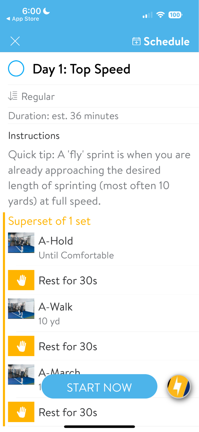
Task: Tap the hand icon after A-Walk
Action: coord(21,346)
